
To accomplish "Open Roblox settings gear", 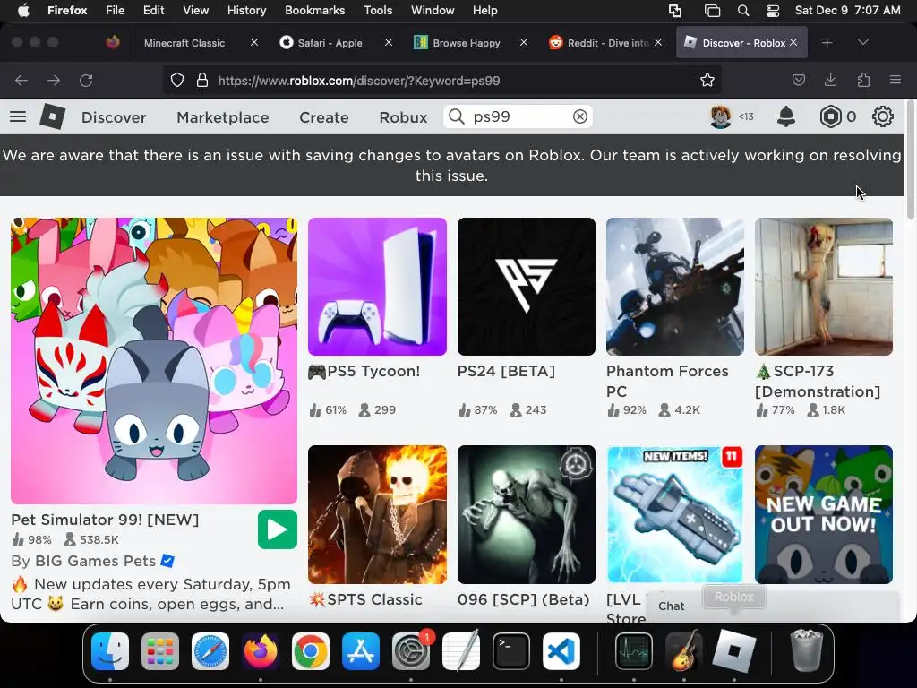I will (x=882, y=116).
